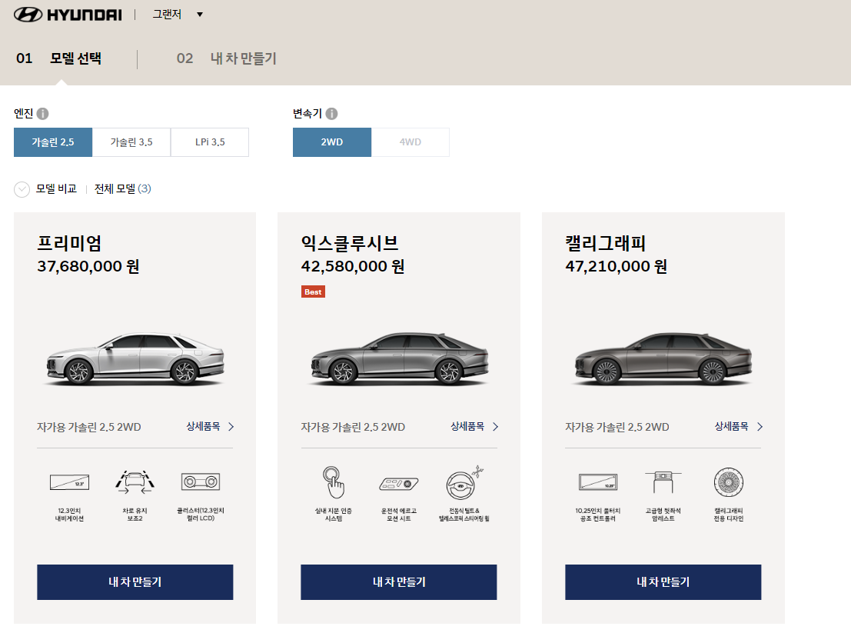Click the 캘리그래피 model title
The height and width of the screenshot is (633, 851).
tap(605, 243)
